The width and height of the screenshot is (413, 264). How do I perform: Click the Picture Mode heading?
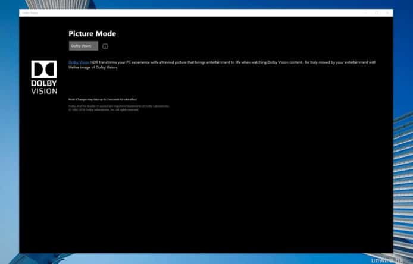click(92, 34)
